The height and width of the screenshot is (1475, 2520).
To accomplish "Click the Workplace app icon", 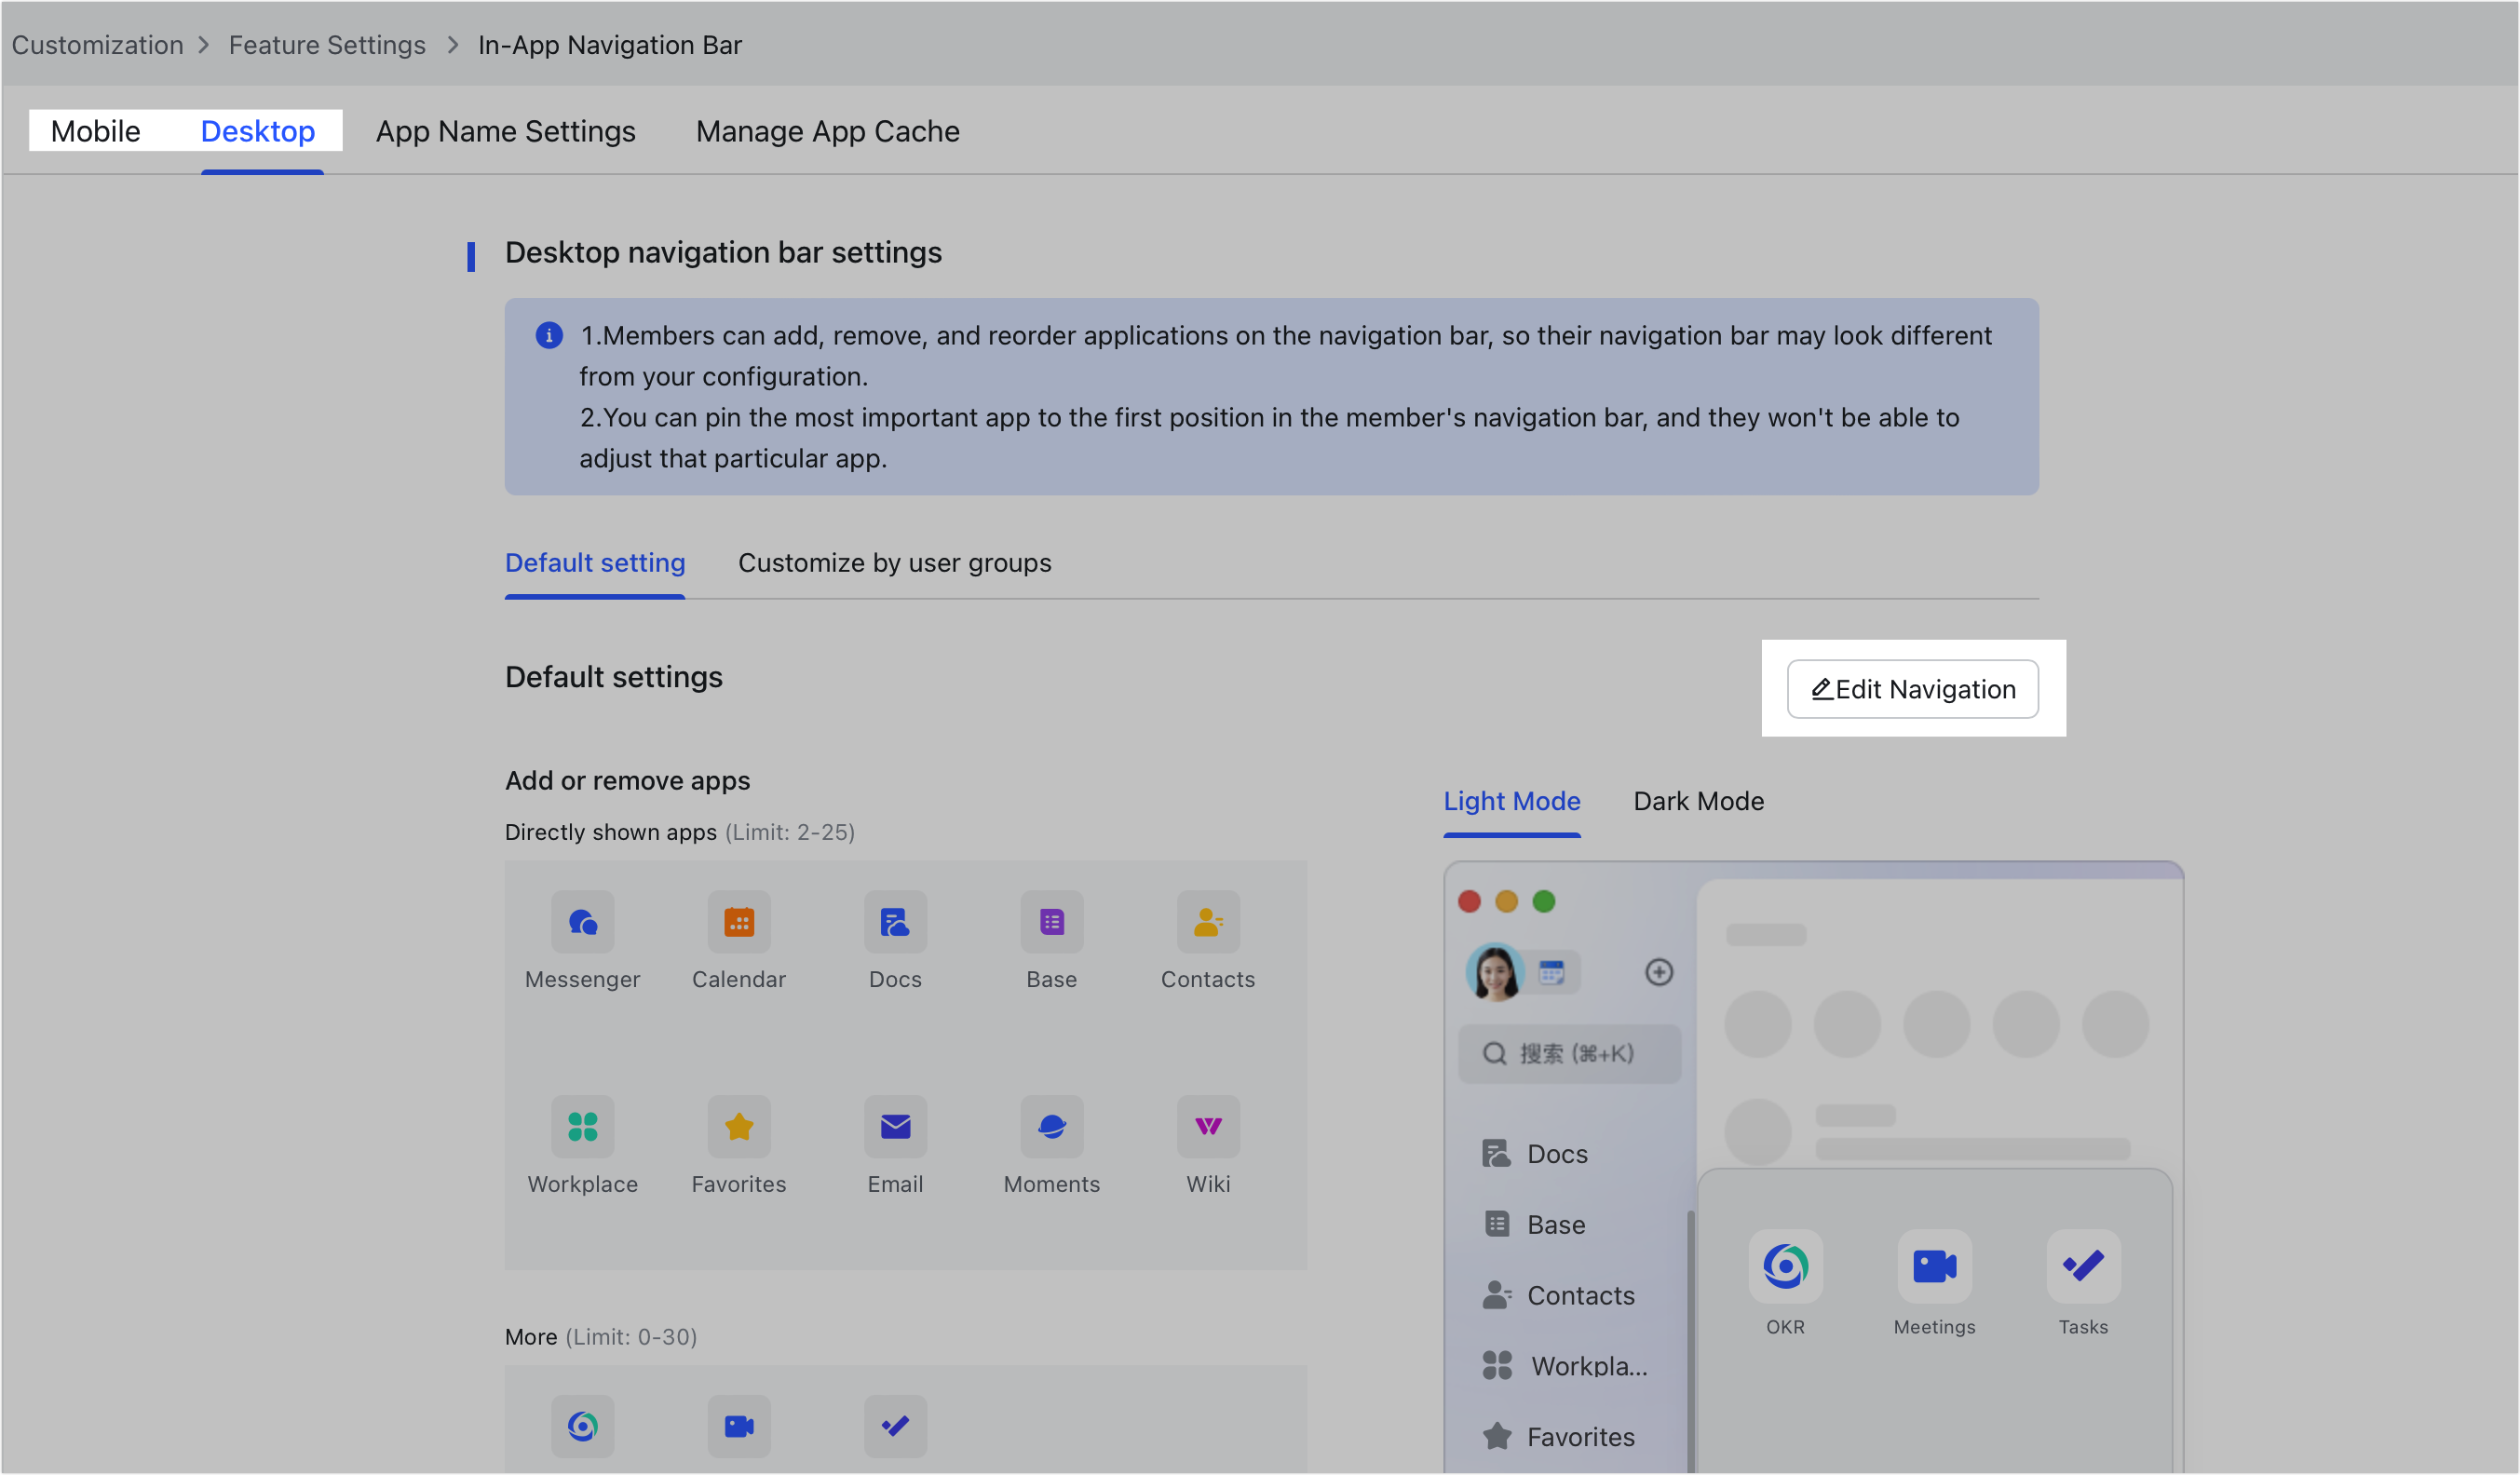I will tap(583, 1126).
